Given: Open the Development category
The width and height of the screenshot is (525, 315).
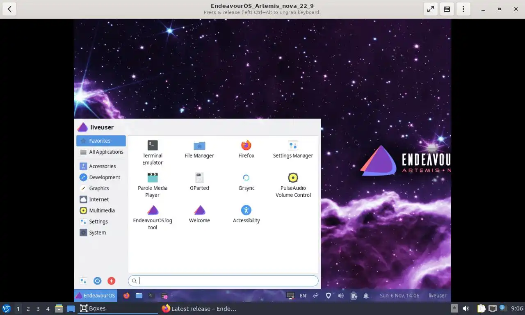Looking at the screenshot, I should point(101,177).
